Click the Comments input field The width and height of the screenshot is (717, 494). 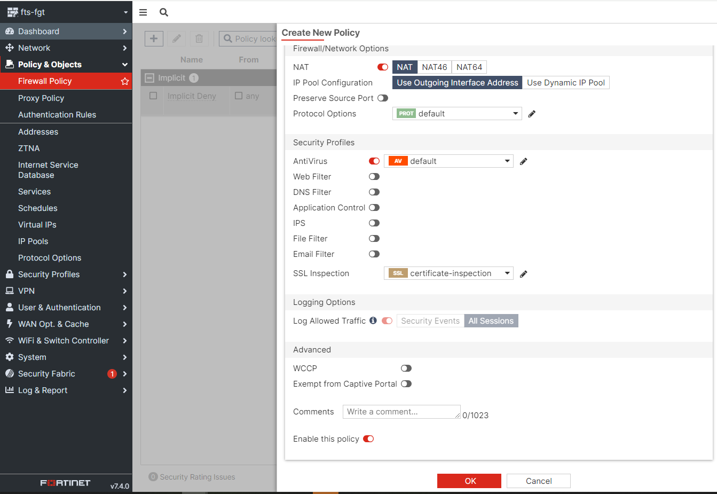(401, 411)
